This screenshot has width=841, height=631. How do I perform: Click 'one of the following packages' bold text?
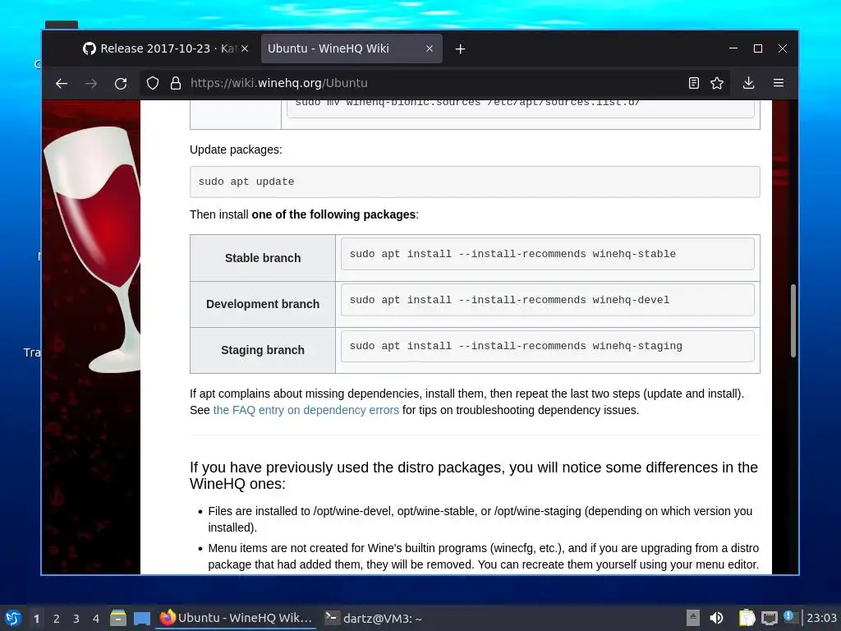(333, 214)
